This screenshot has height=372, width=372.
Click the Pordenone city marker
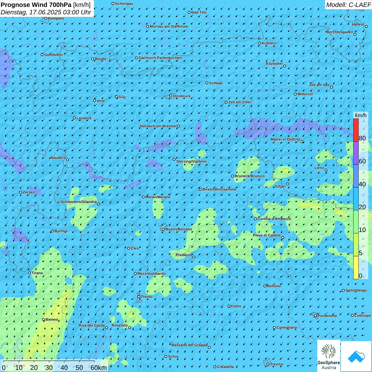(x=315, y=316)
